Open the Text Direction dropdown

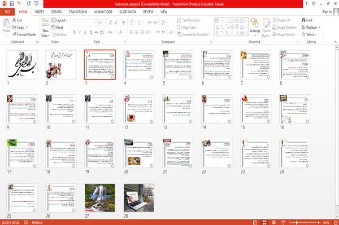(x=190, y=20)
